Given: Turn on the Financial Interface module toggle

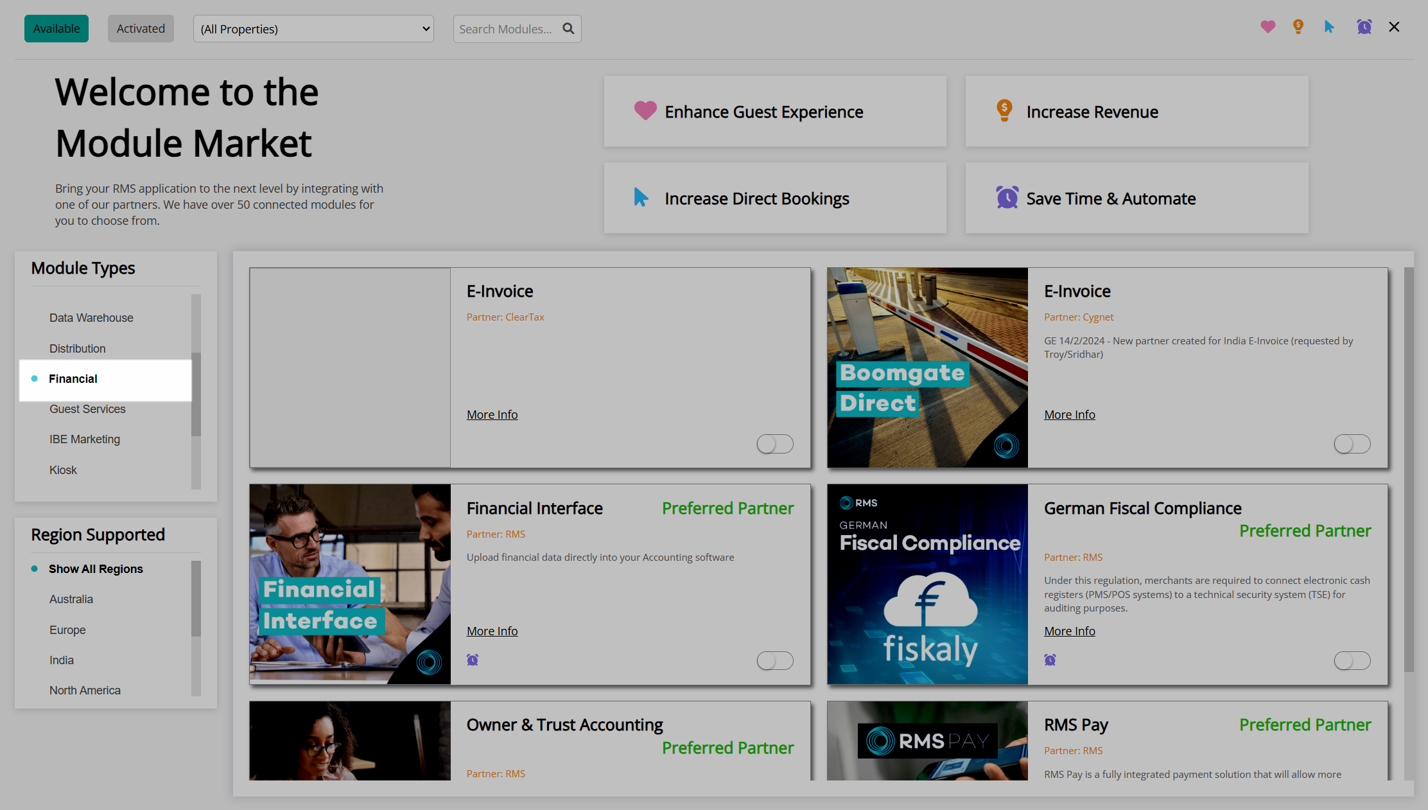Looking at the screenshot, I should [x=775, y=660].
